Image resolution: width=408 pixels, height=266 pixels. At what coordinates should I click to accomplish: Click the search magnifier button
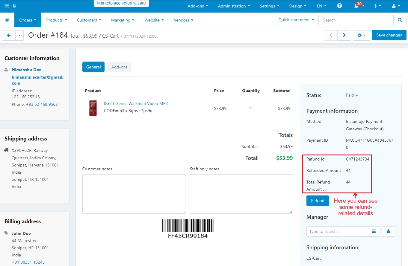pyautogui.click(x=400, y=20)
